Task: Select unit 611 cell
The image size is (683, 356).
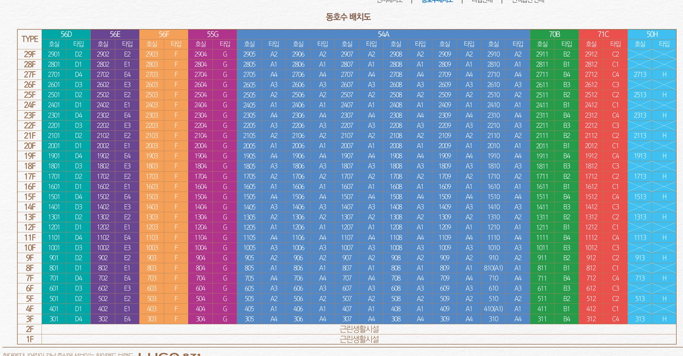Action: point(542,289)
